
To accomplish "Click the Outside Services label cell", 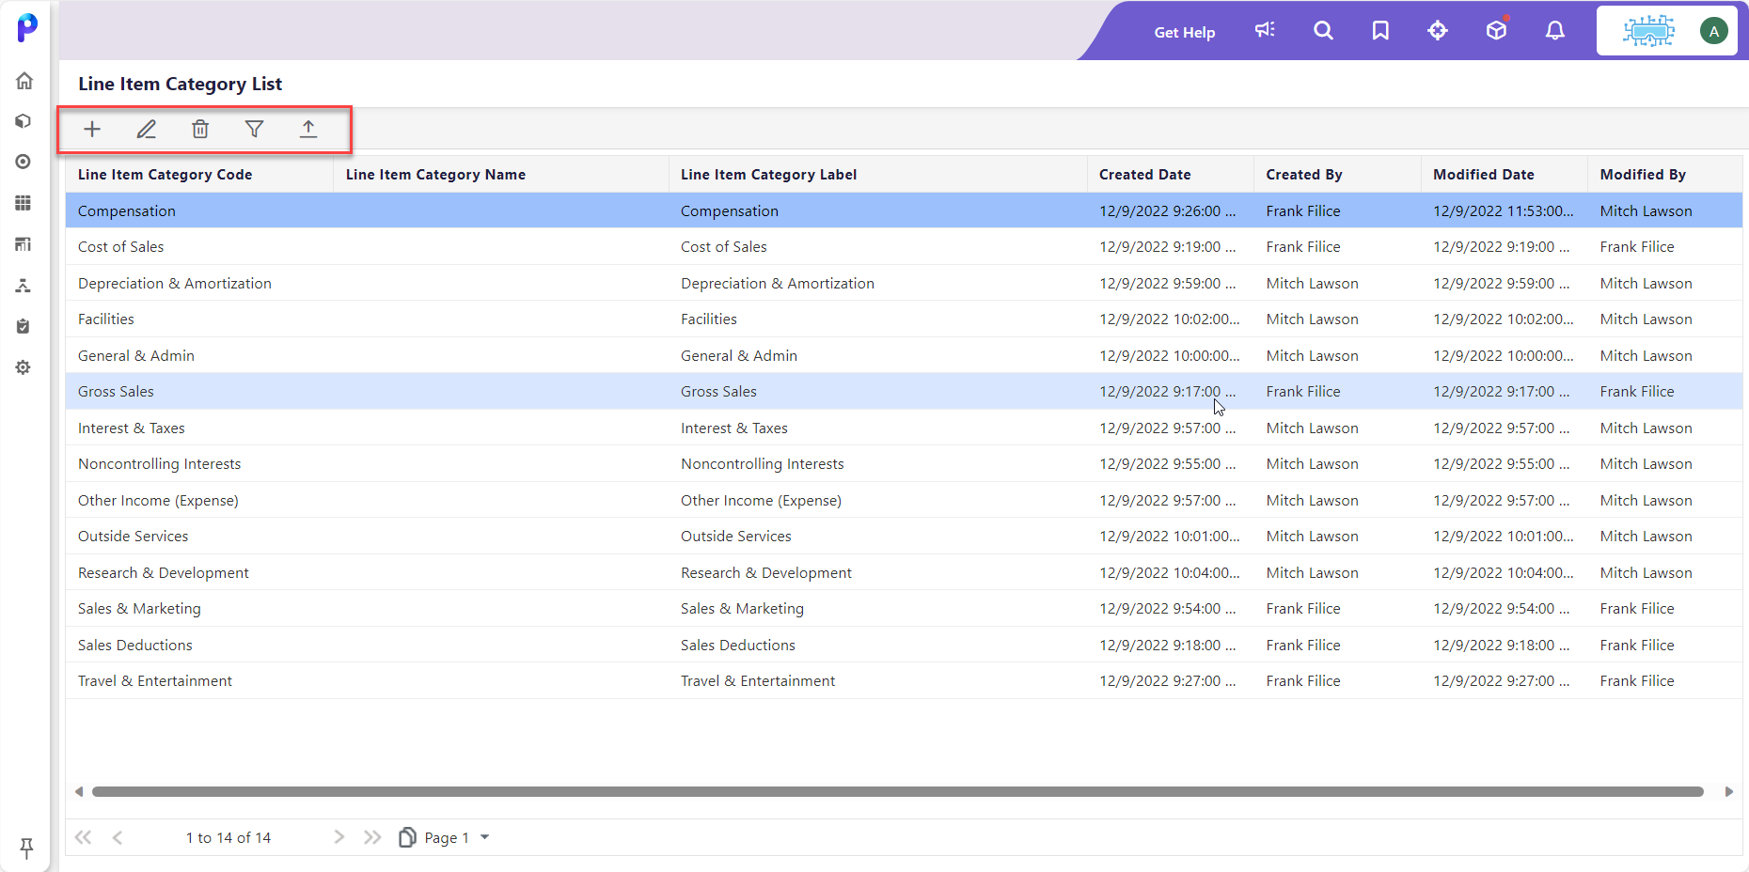I will coord(877,537).
